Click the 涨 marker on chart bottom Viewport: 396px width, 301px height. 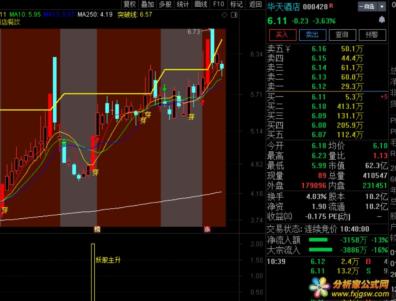tap(207, 229)
